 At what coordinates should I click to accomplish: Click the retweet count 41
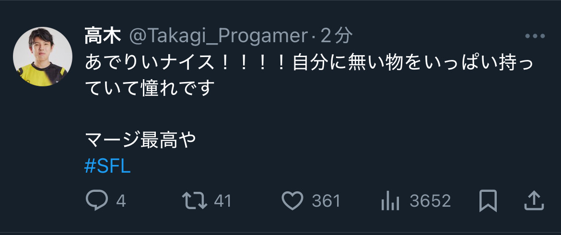tap(222, 201)
